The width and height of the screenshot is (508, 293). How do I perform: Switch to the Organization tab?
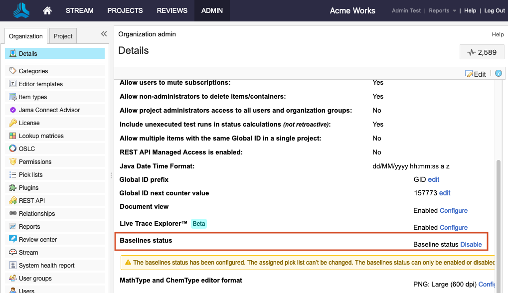[26, 36]
